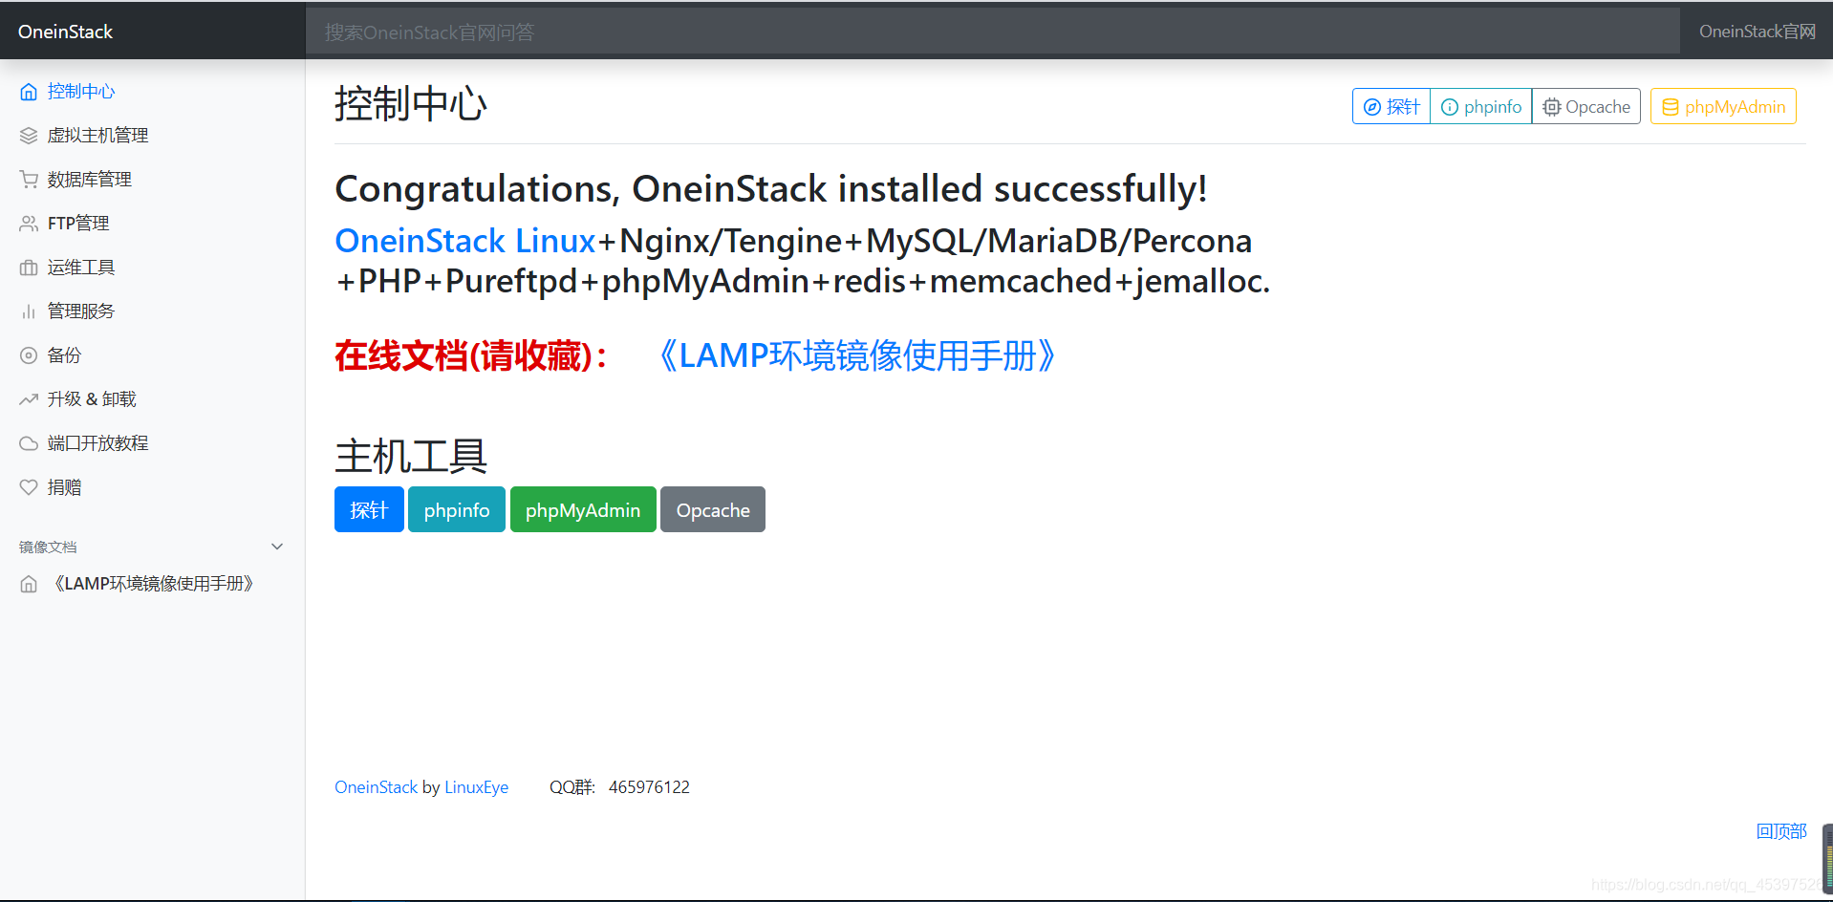Click the heart icon beside 捐赠
Image resolution: width=1833 pixels, height=902 pixels.
click(x=29, y=487)
